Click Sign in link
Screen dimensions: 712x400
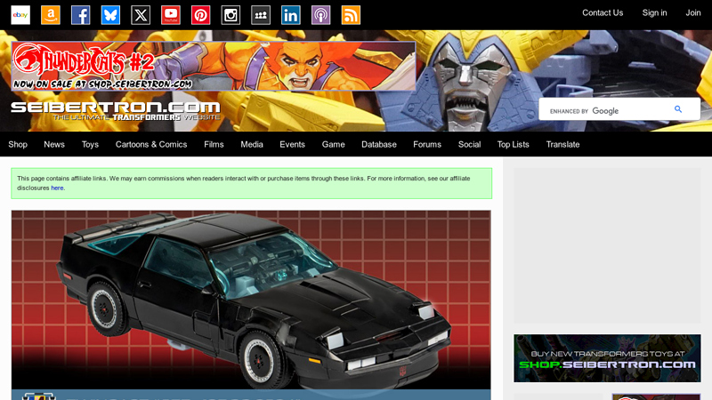click(x=654, y=12)
